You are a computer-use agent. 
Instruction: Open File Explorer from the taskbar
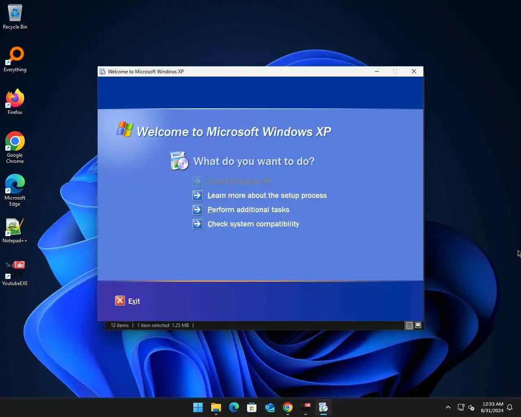click(x=216, y=407)
